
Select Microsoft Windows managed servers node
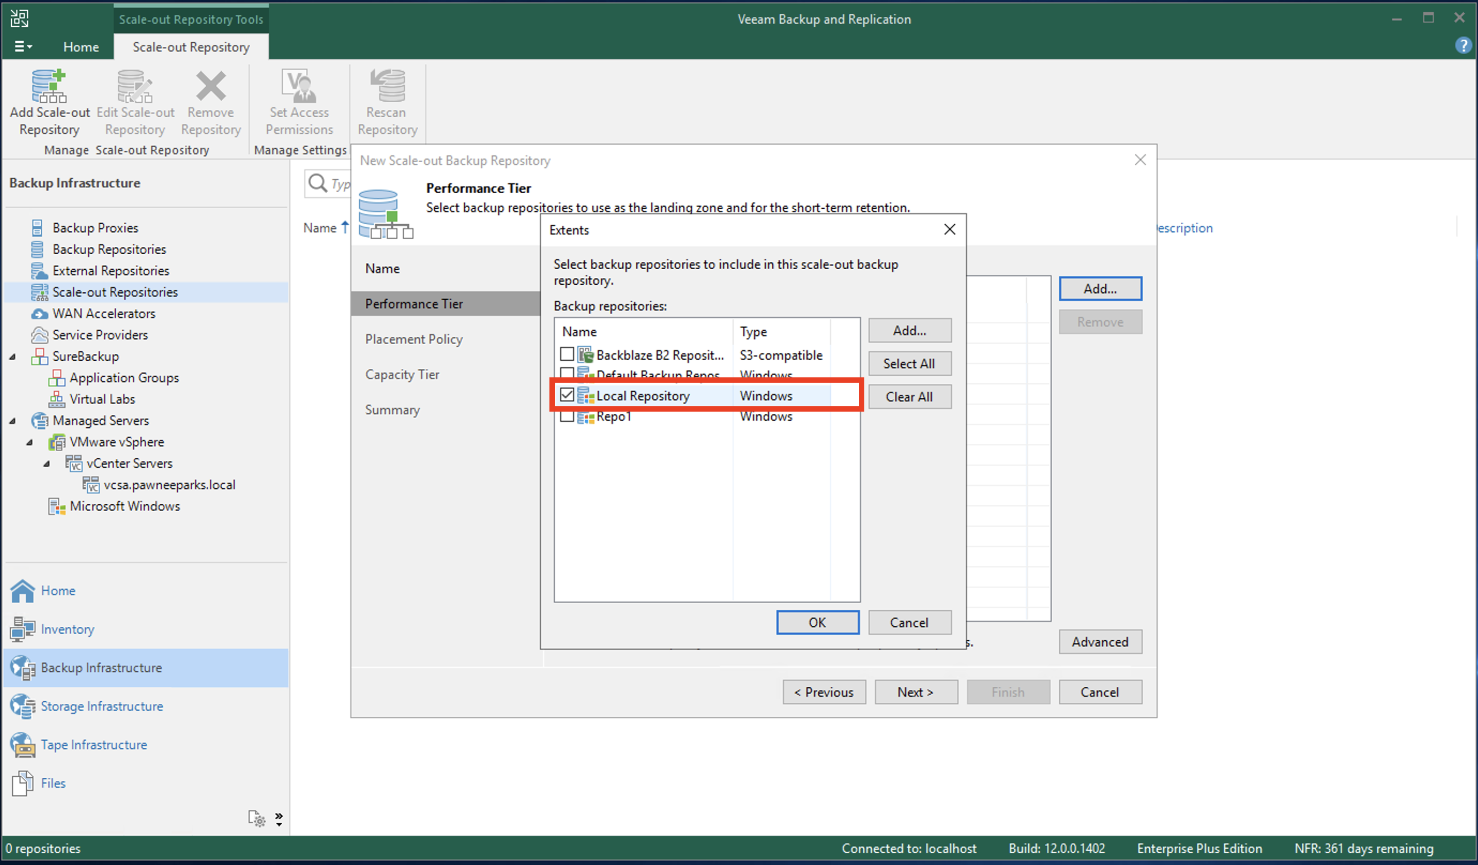tap(124, 506)
